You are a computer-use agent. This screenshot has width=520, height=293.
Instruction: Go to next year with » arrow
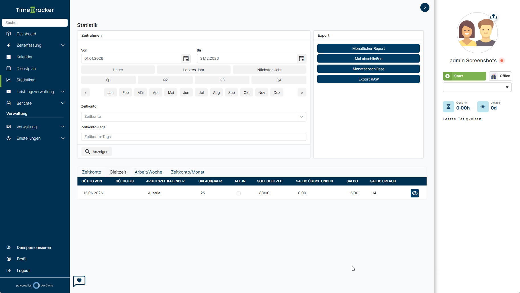tap(302, 92)
